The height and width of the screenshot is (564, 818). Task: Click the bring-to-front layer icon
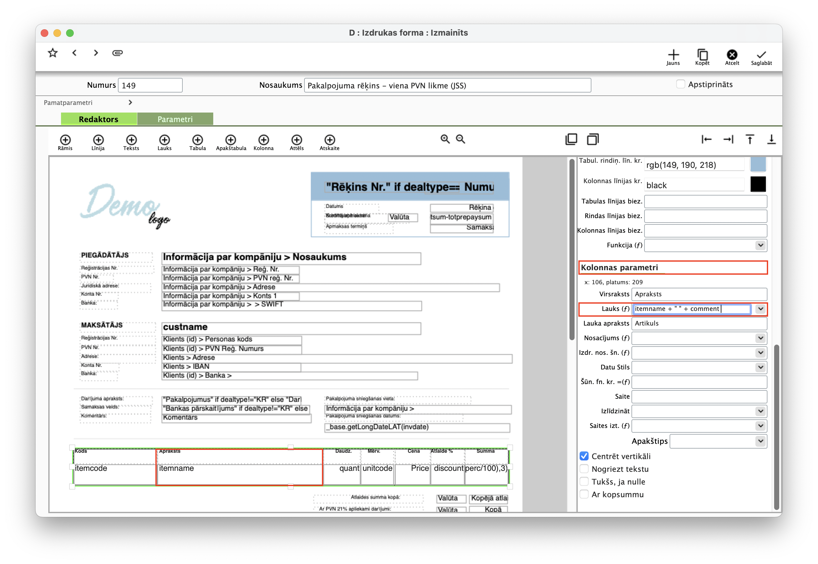tap(571, 139)
